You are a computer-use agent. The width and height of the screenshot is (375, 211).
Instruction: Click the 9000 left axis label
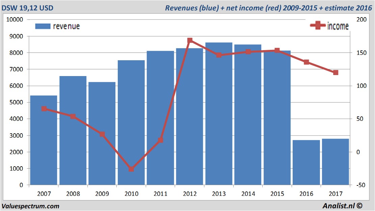click(x=16, y=36)
